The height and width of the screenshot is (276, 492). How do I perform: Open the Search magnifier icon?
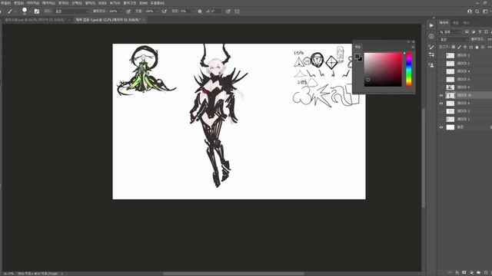click(477, 11)
